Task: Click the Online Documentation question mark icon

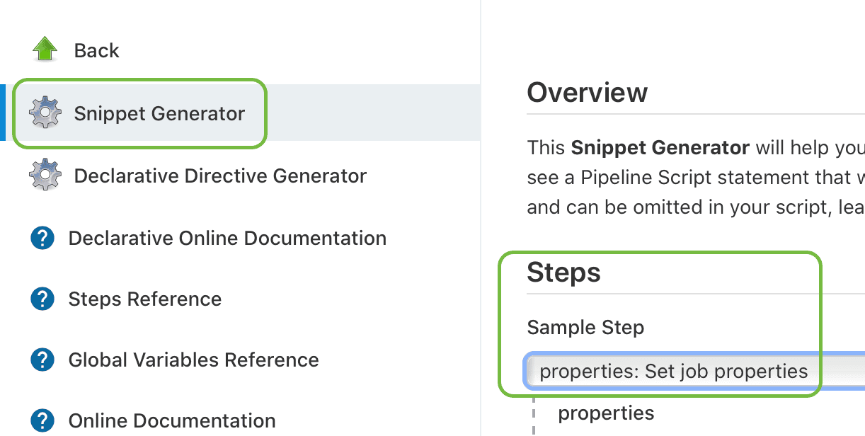Action: pos(42,420)
